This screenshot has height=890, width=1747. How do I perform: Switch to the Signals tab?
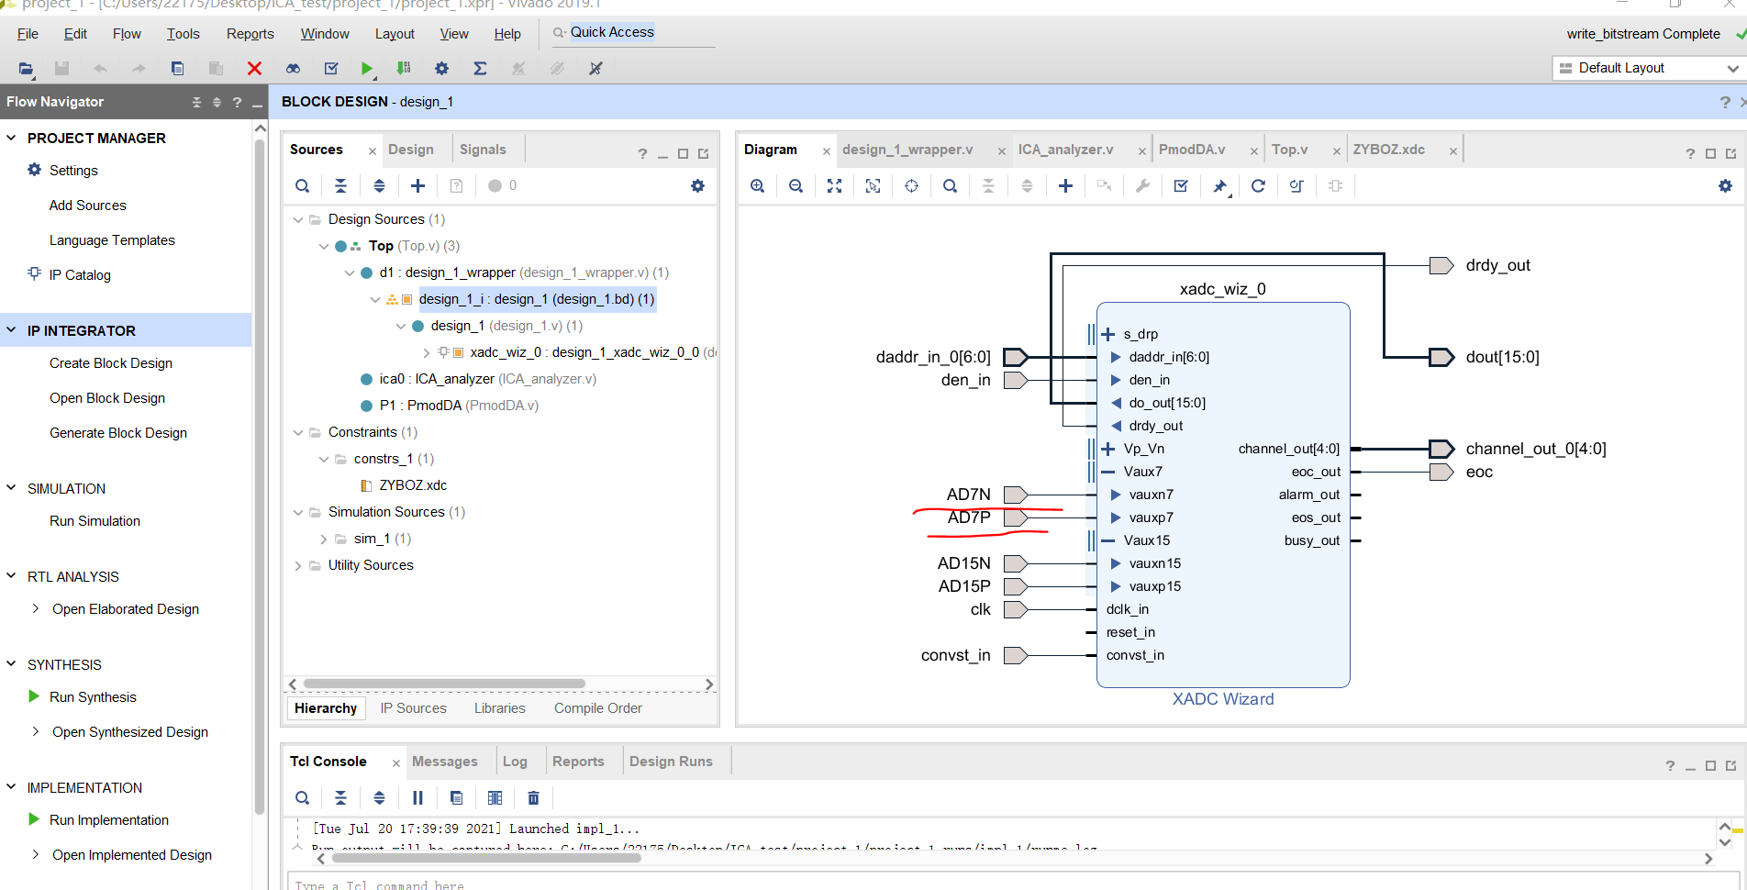click(x=483, y=150)
